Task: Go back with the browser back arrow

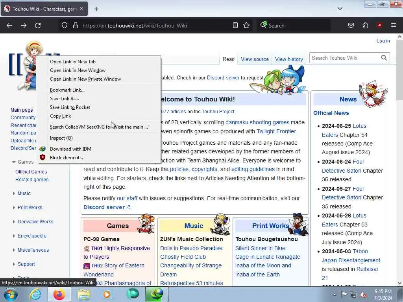Action: point(9,26)
